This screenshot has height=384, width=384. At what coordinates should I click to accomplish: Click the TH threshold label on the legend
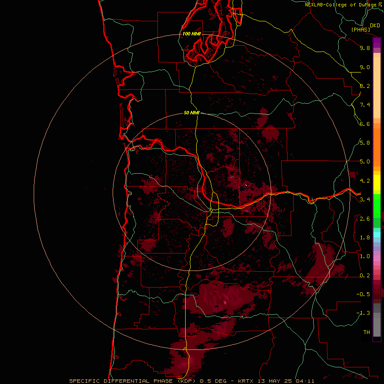point(367,332)
